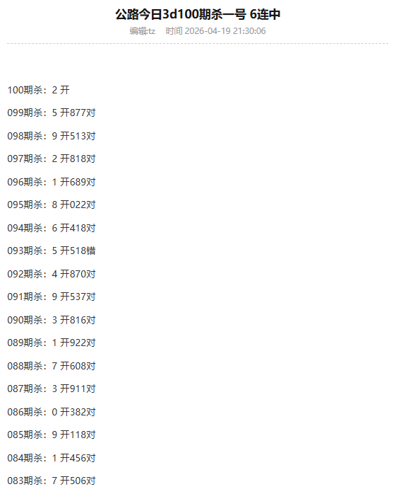This screenshot has width=394, height=494.
Task: Click the 095期杀 8 开022 row
Action: click(x=52, y=205)
